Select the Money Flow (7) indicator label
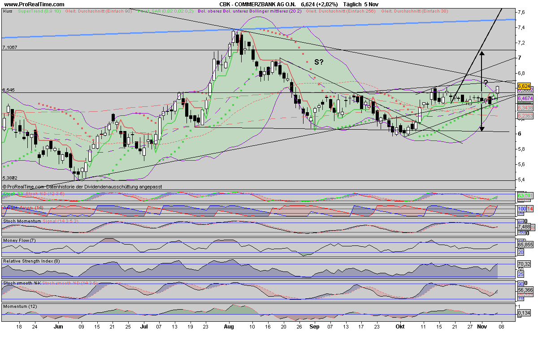This screenshot has height=359, width=538. 19,241
